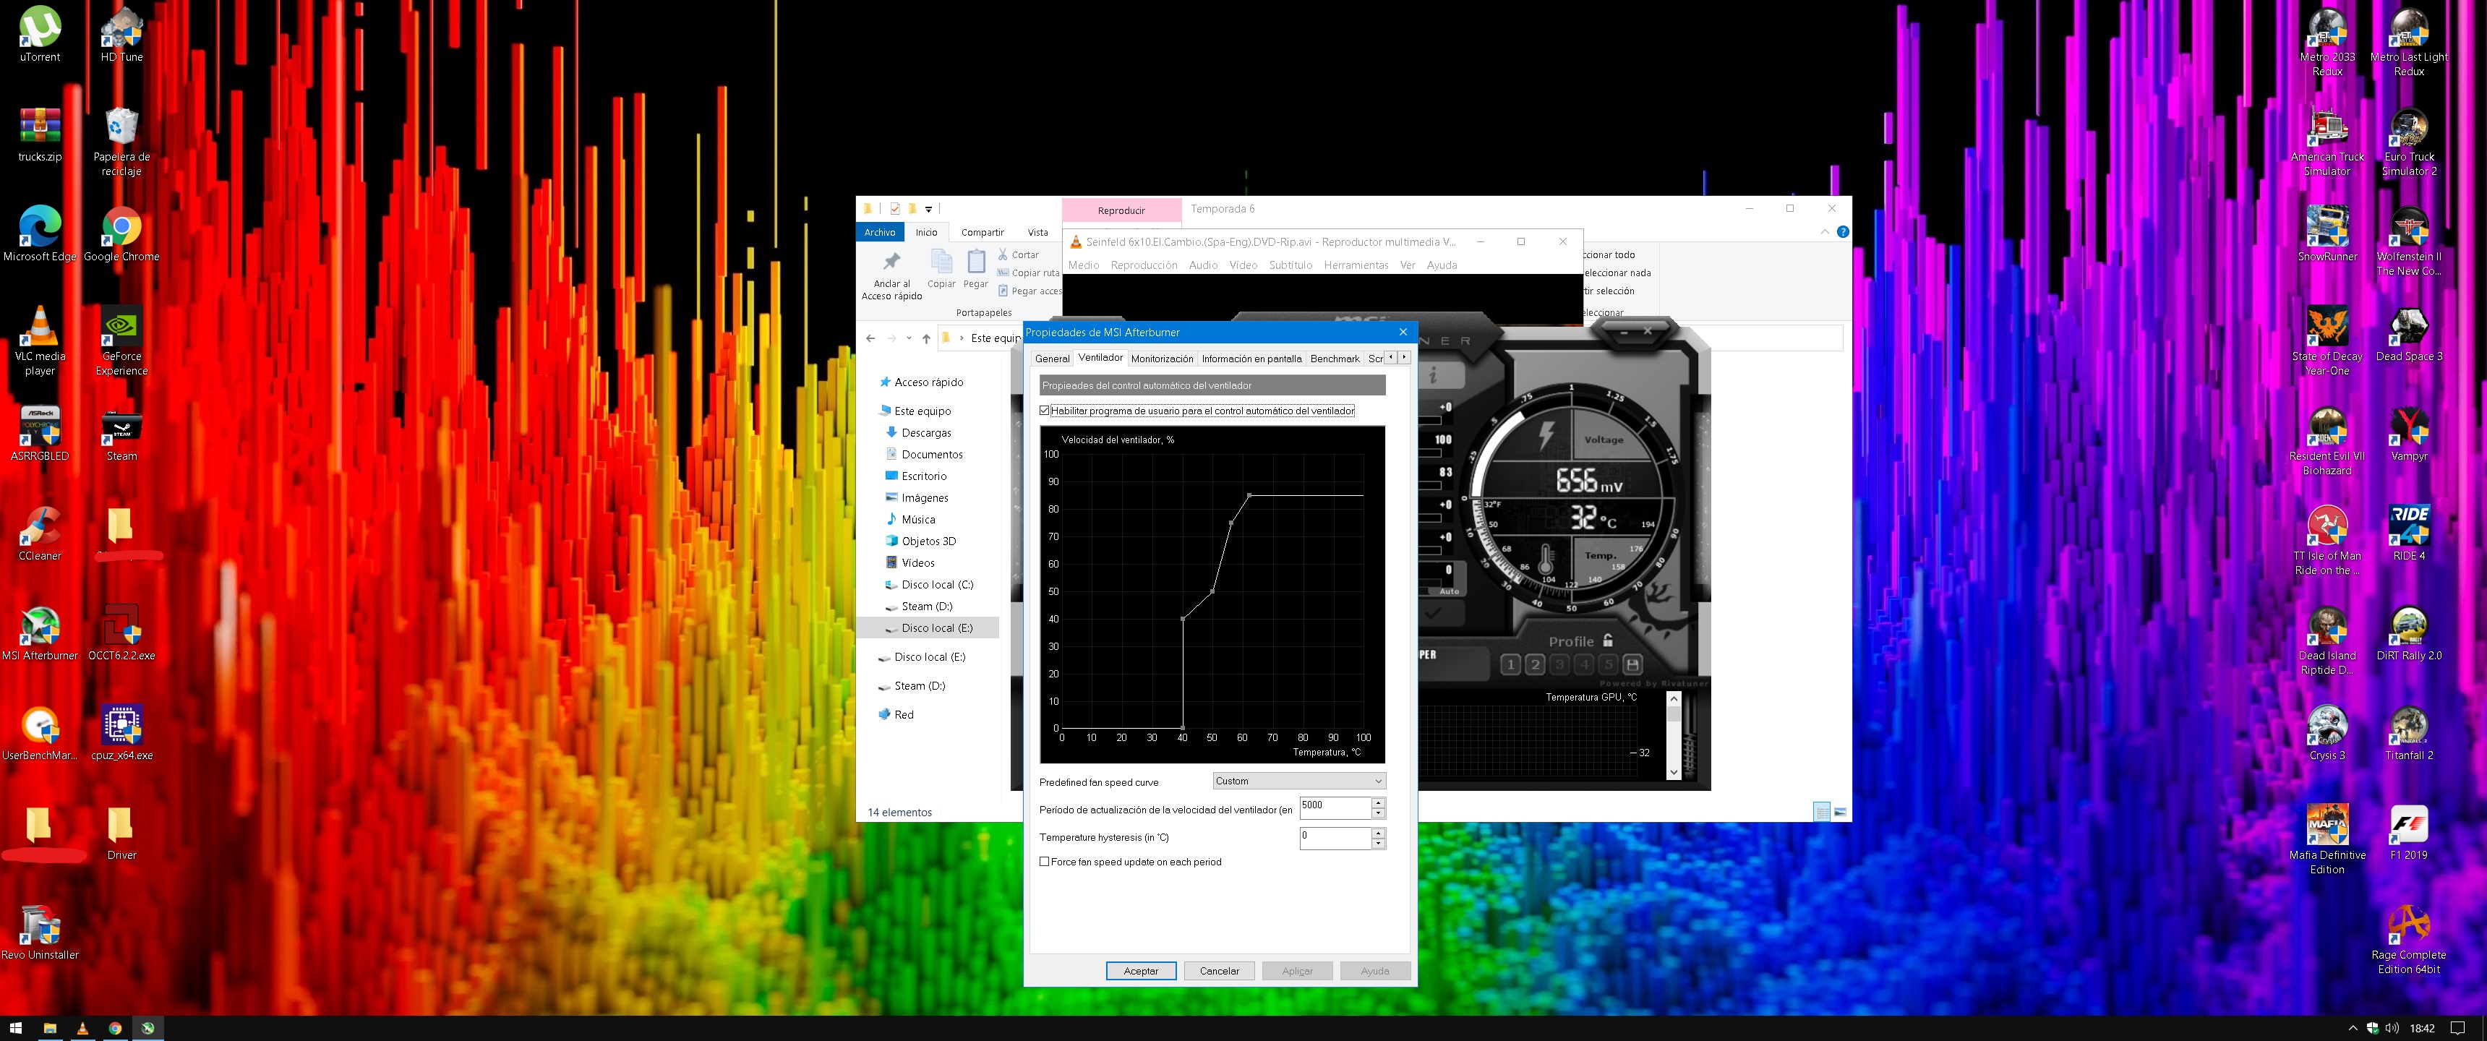The width and height of the screenshot is (2487, 1041).
Task: Open the Predefined fan speed curve dropdown
Action: [1299, 780]
